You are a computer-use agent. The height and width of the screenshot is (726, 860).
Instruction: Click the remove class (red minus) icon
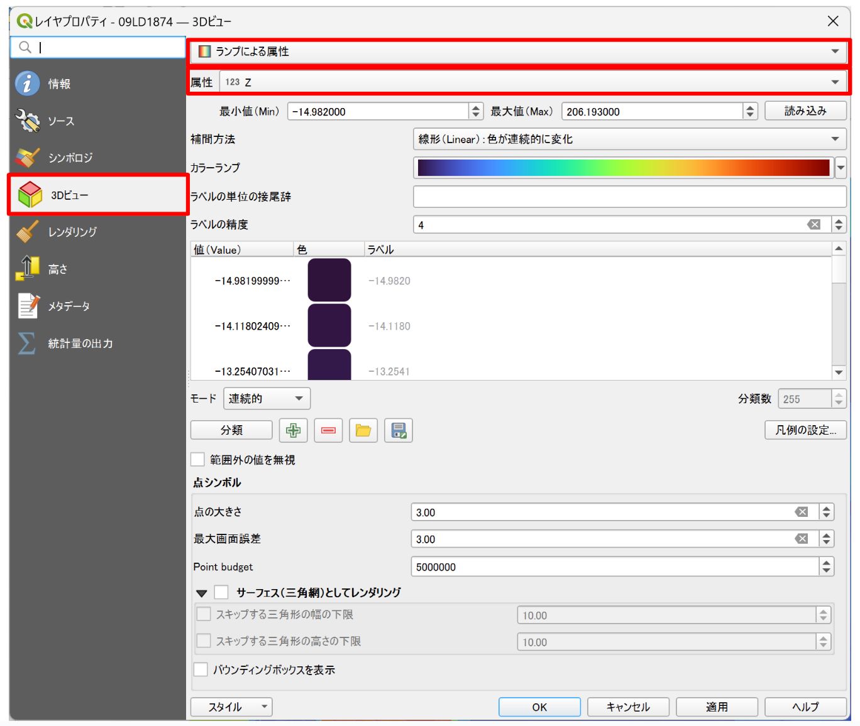tap(328, 430)
